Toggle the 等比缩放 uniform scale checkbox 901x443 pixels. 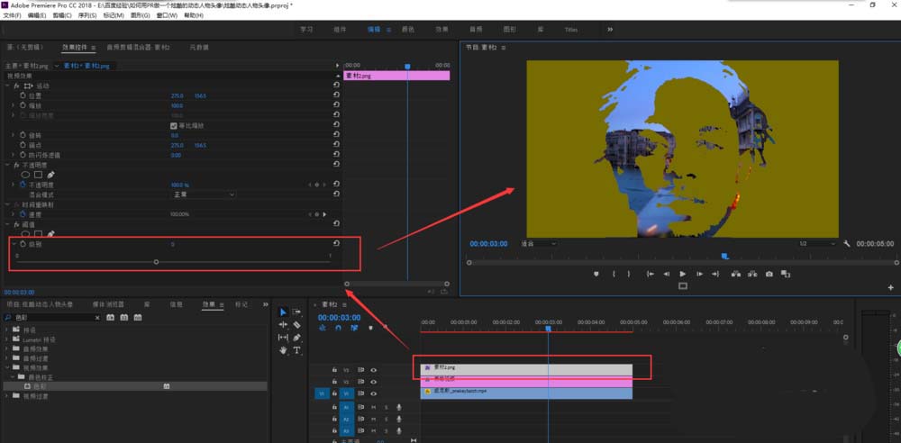click(174, 125)
